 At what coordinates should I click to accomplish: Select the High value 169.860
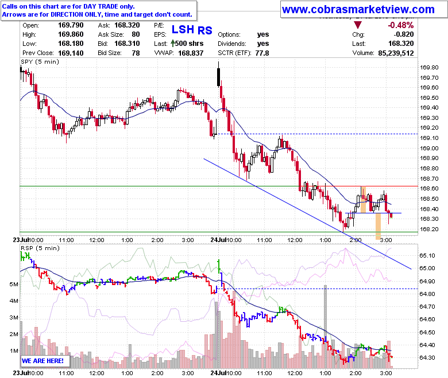click(71, 34)
